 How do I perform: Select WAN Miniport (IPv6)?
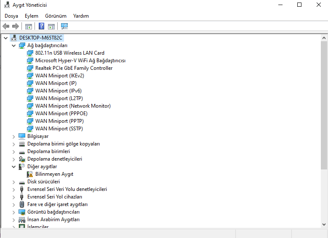59,91
